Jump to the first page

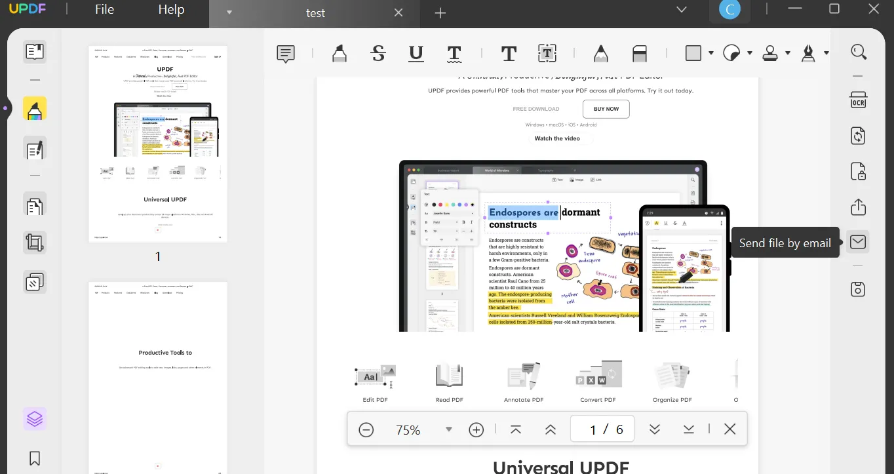pos(516,429)
